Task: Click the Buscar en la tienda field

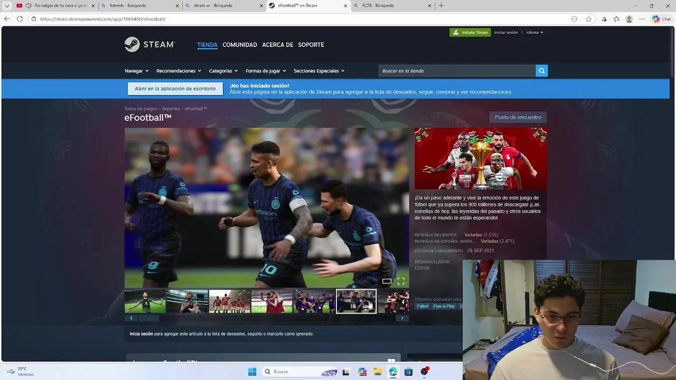Action: pos(457,71)
